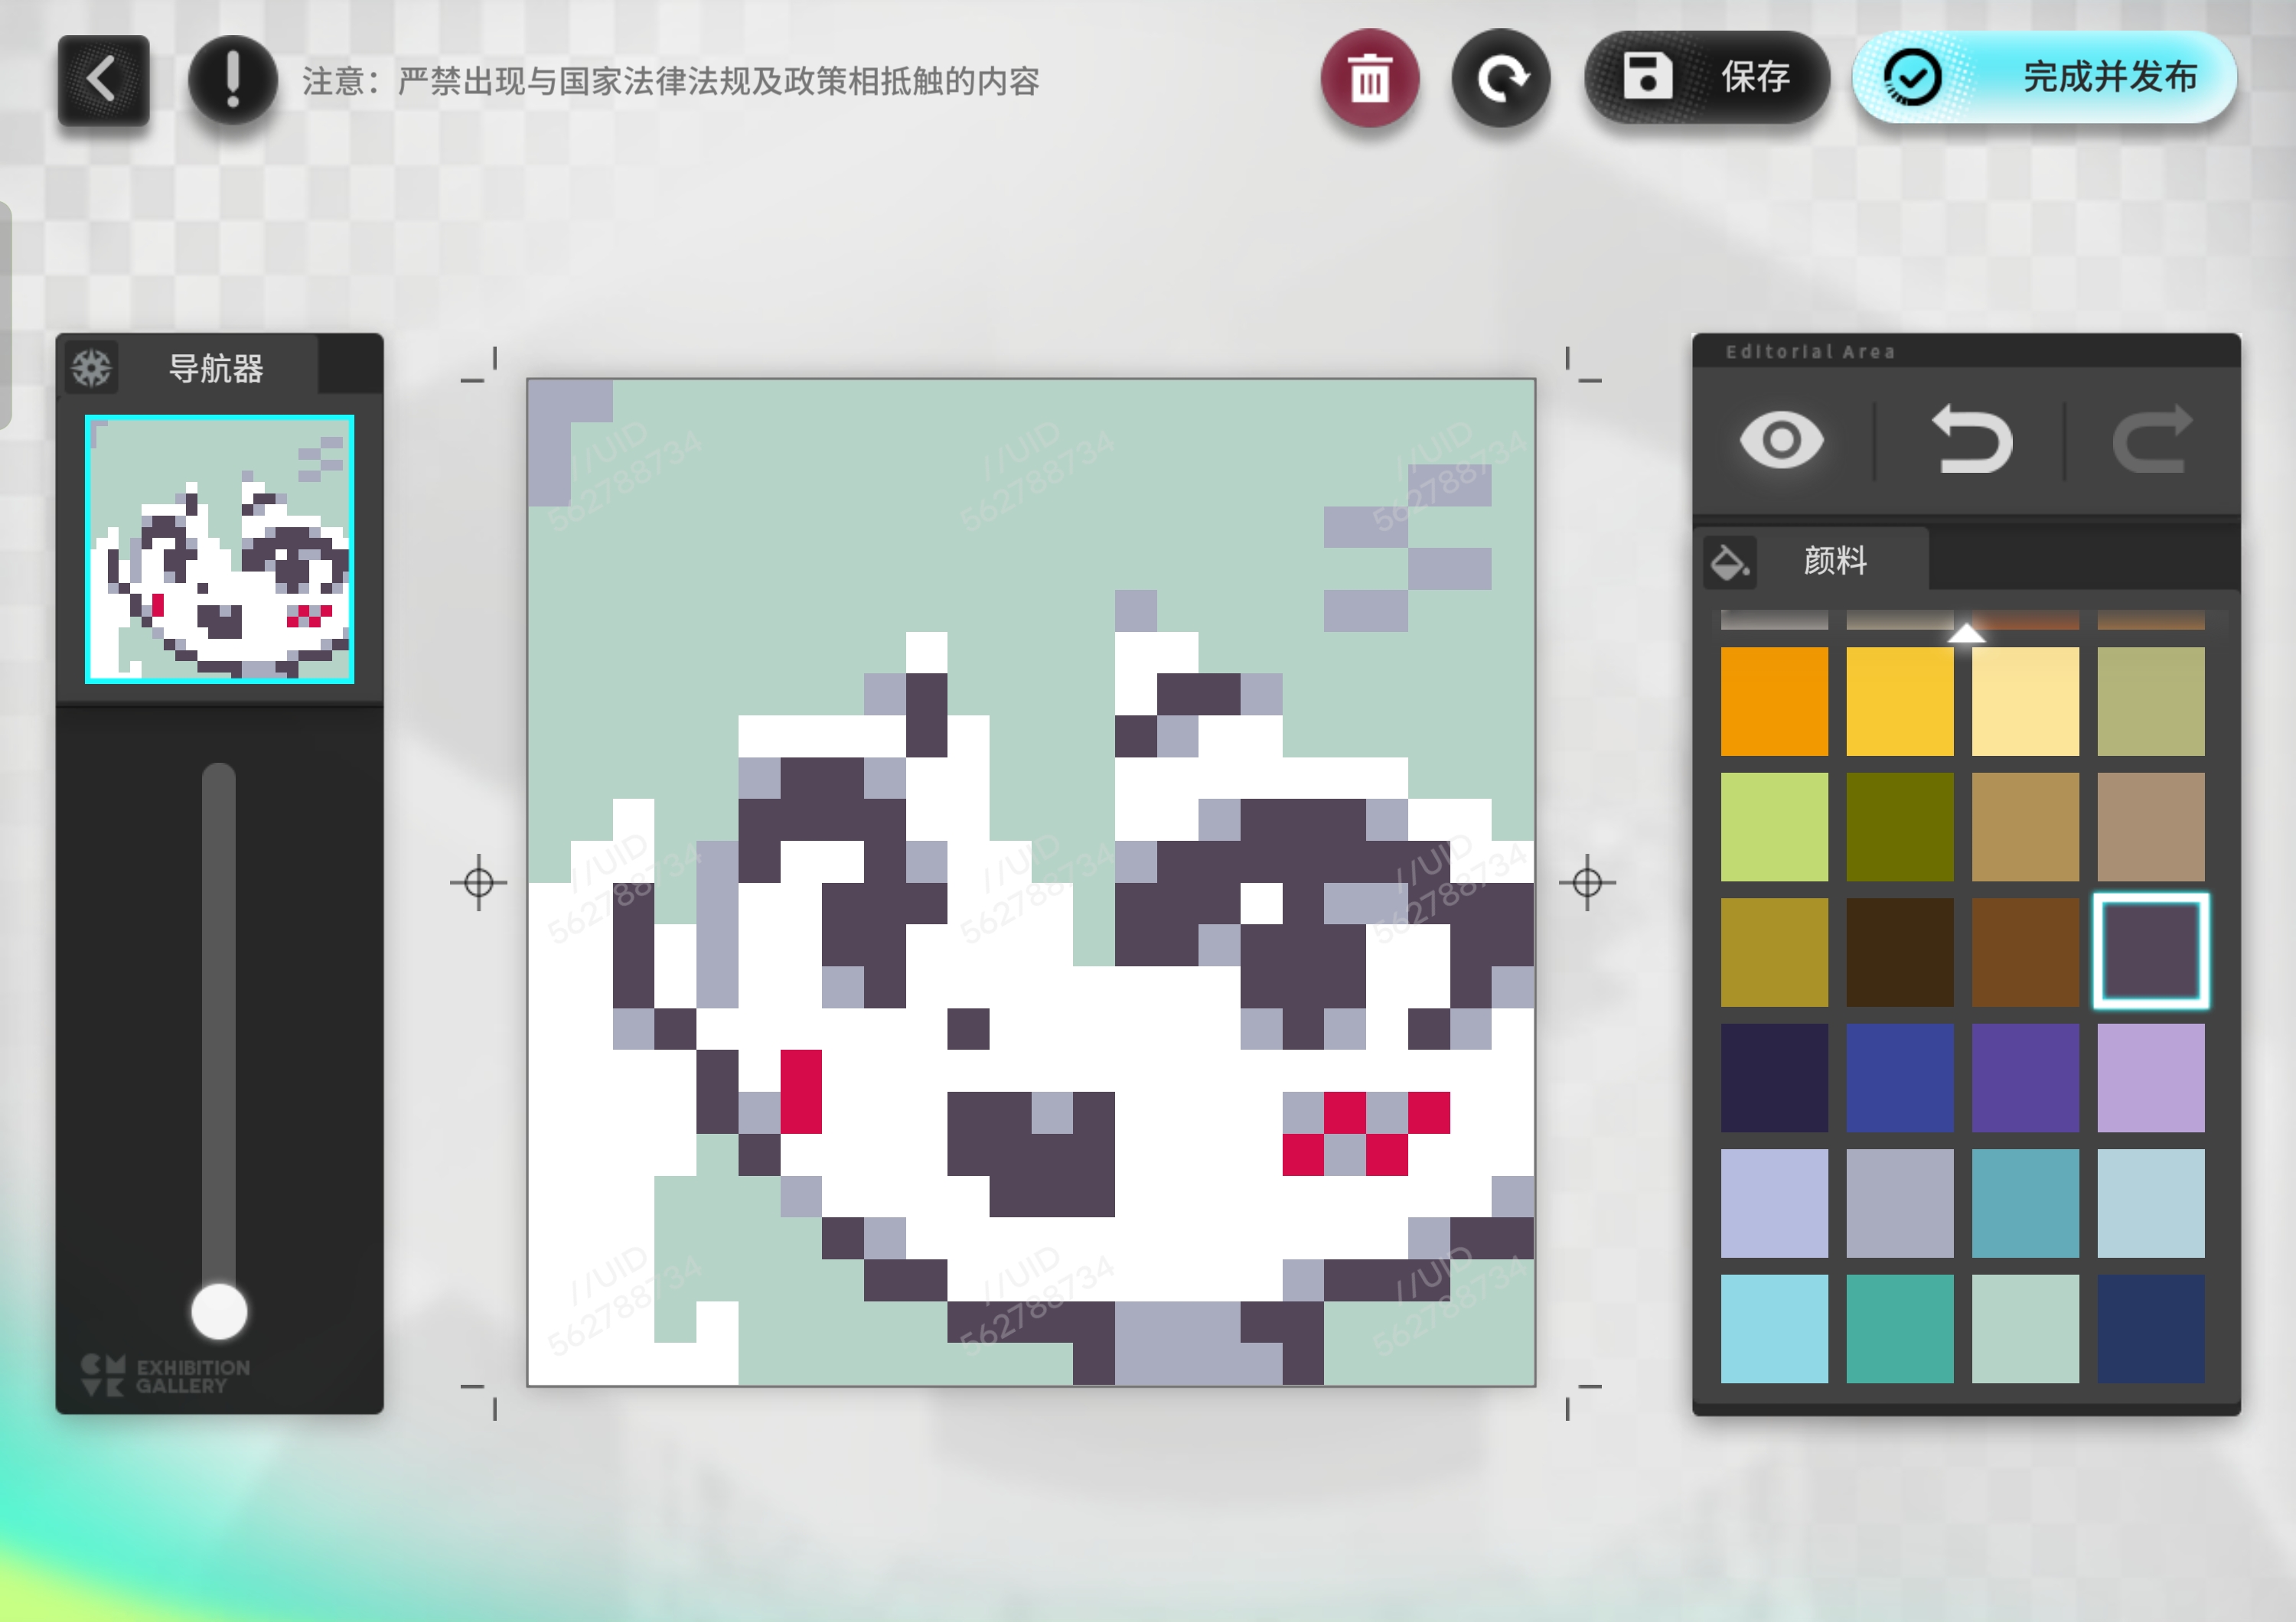Select the chestnut brown swatch
The image size is (2296, 1622).
[x=2025, y=952]
